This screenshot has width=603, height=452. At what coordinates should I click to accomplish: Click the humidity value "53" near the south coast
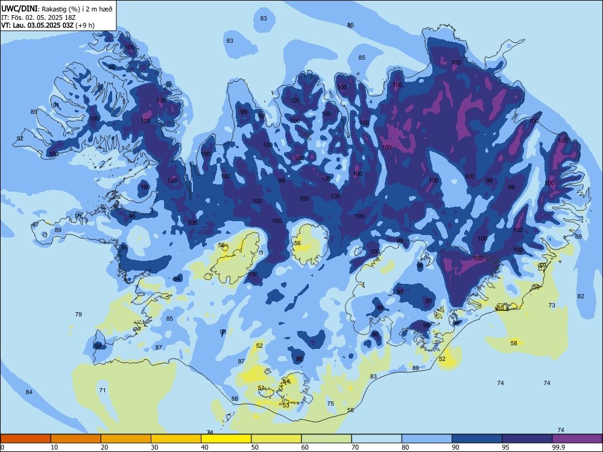click(x=286, y=405)
